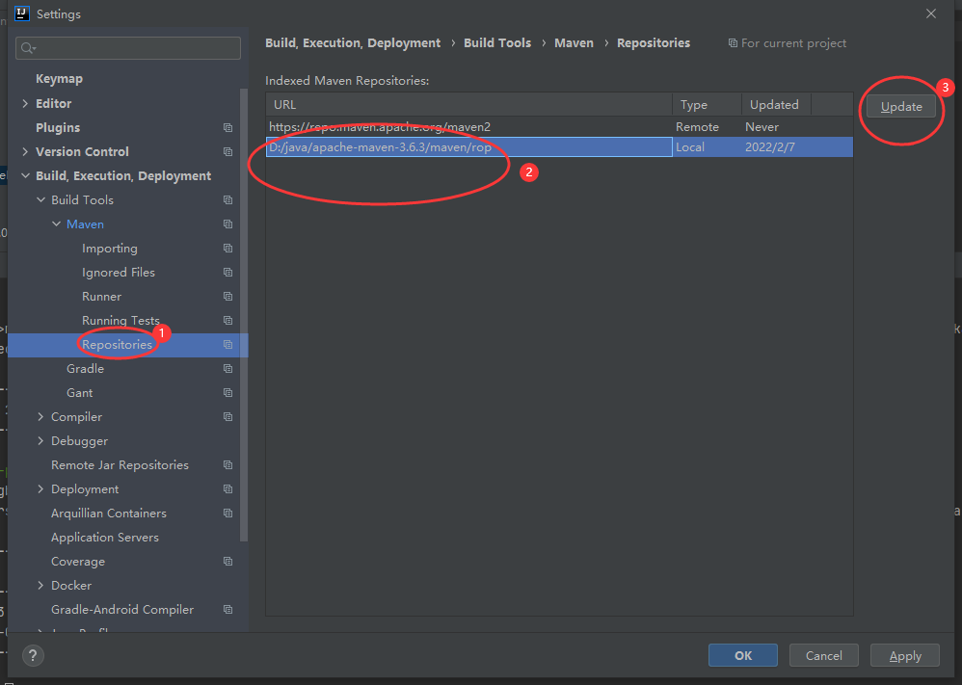This screenshot has height=685, width=962.
Task: Click the Update button
Action: [x=900, y=106]
